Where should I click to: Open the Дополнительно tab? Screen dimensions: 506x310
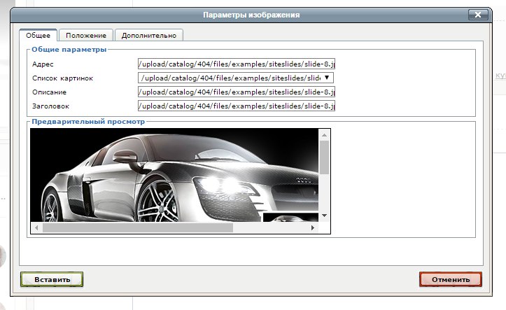pos(149,35)
